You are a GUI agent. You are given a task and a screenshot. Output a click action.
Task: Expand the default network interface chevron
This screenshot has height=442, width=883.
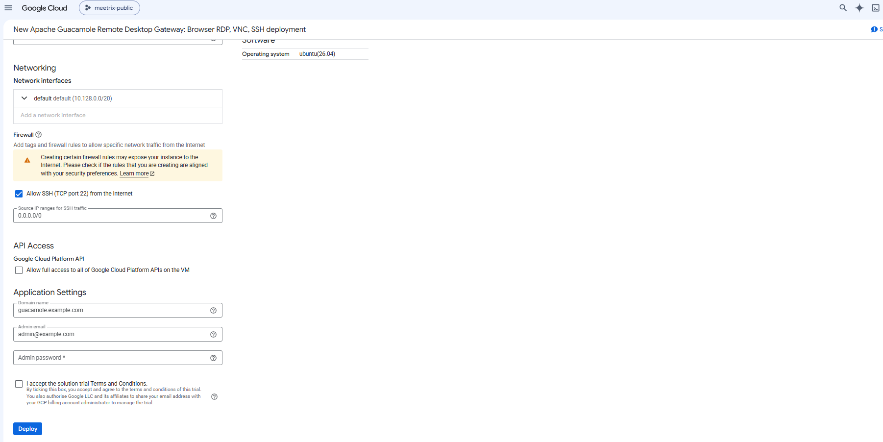point(24,98)
